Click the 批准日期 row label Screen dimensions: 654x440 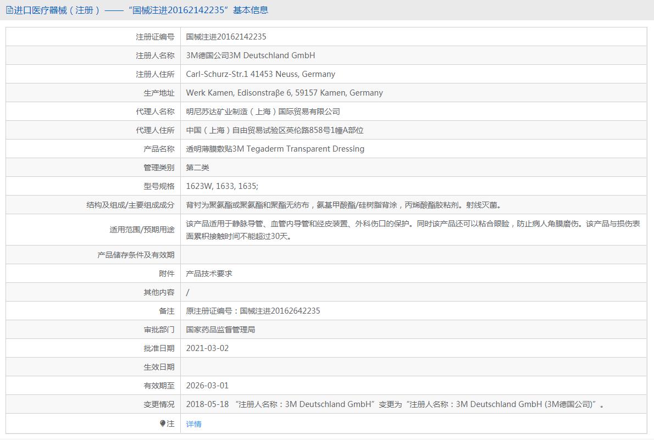(x=159, y=348)
